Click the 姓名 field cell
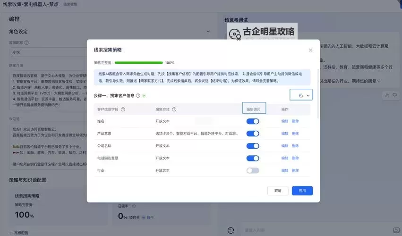Screen dimensions: 402x236 [x=101, y=121]
